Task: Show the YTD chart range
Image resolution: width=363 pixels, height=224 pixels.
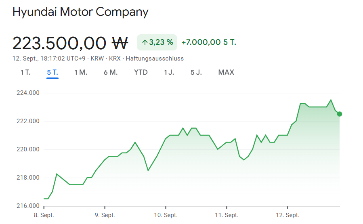Action: [x=141, y=73]
